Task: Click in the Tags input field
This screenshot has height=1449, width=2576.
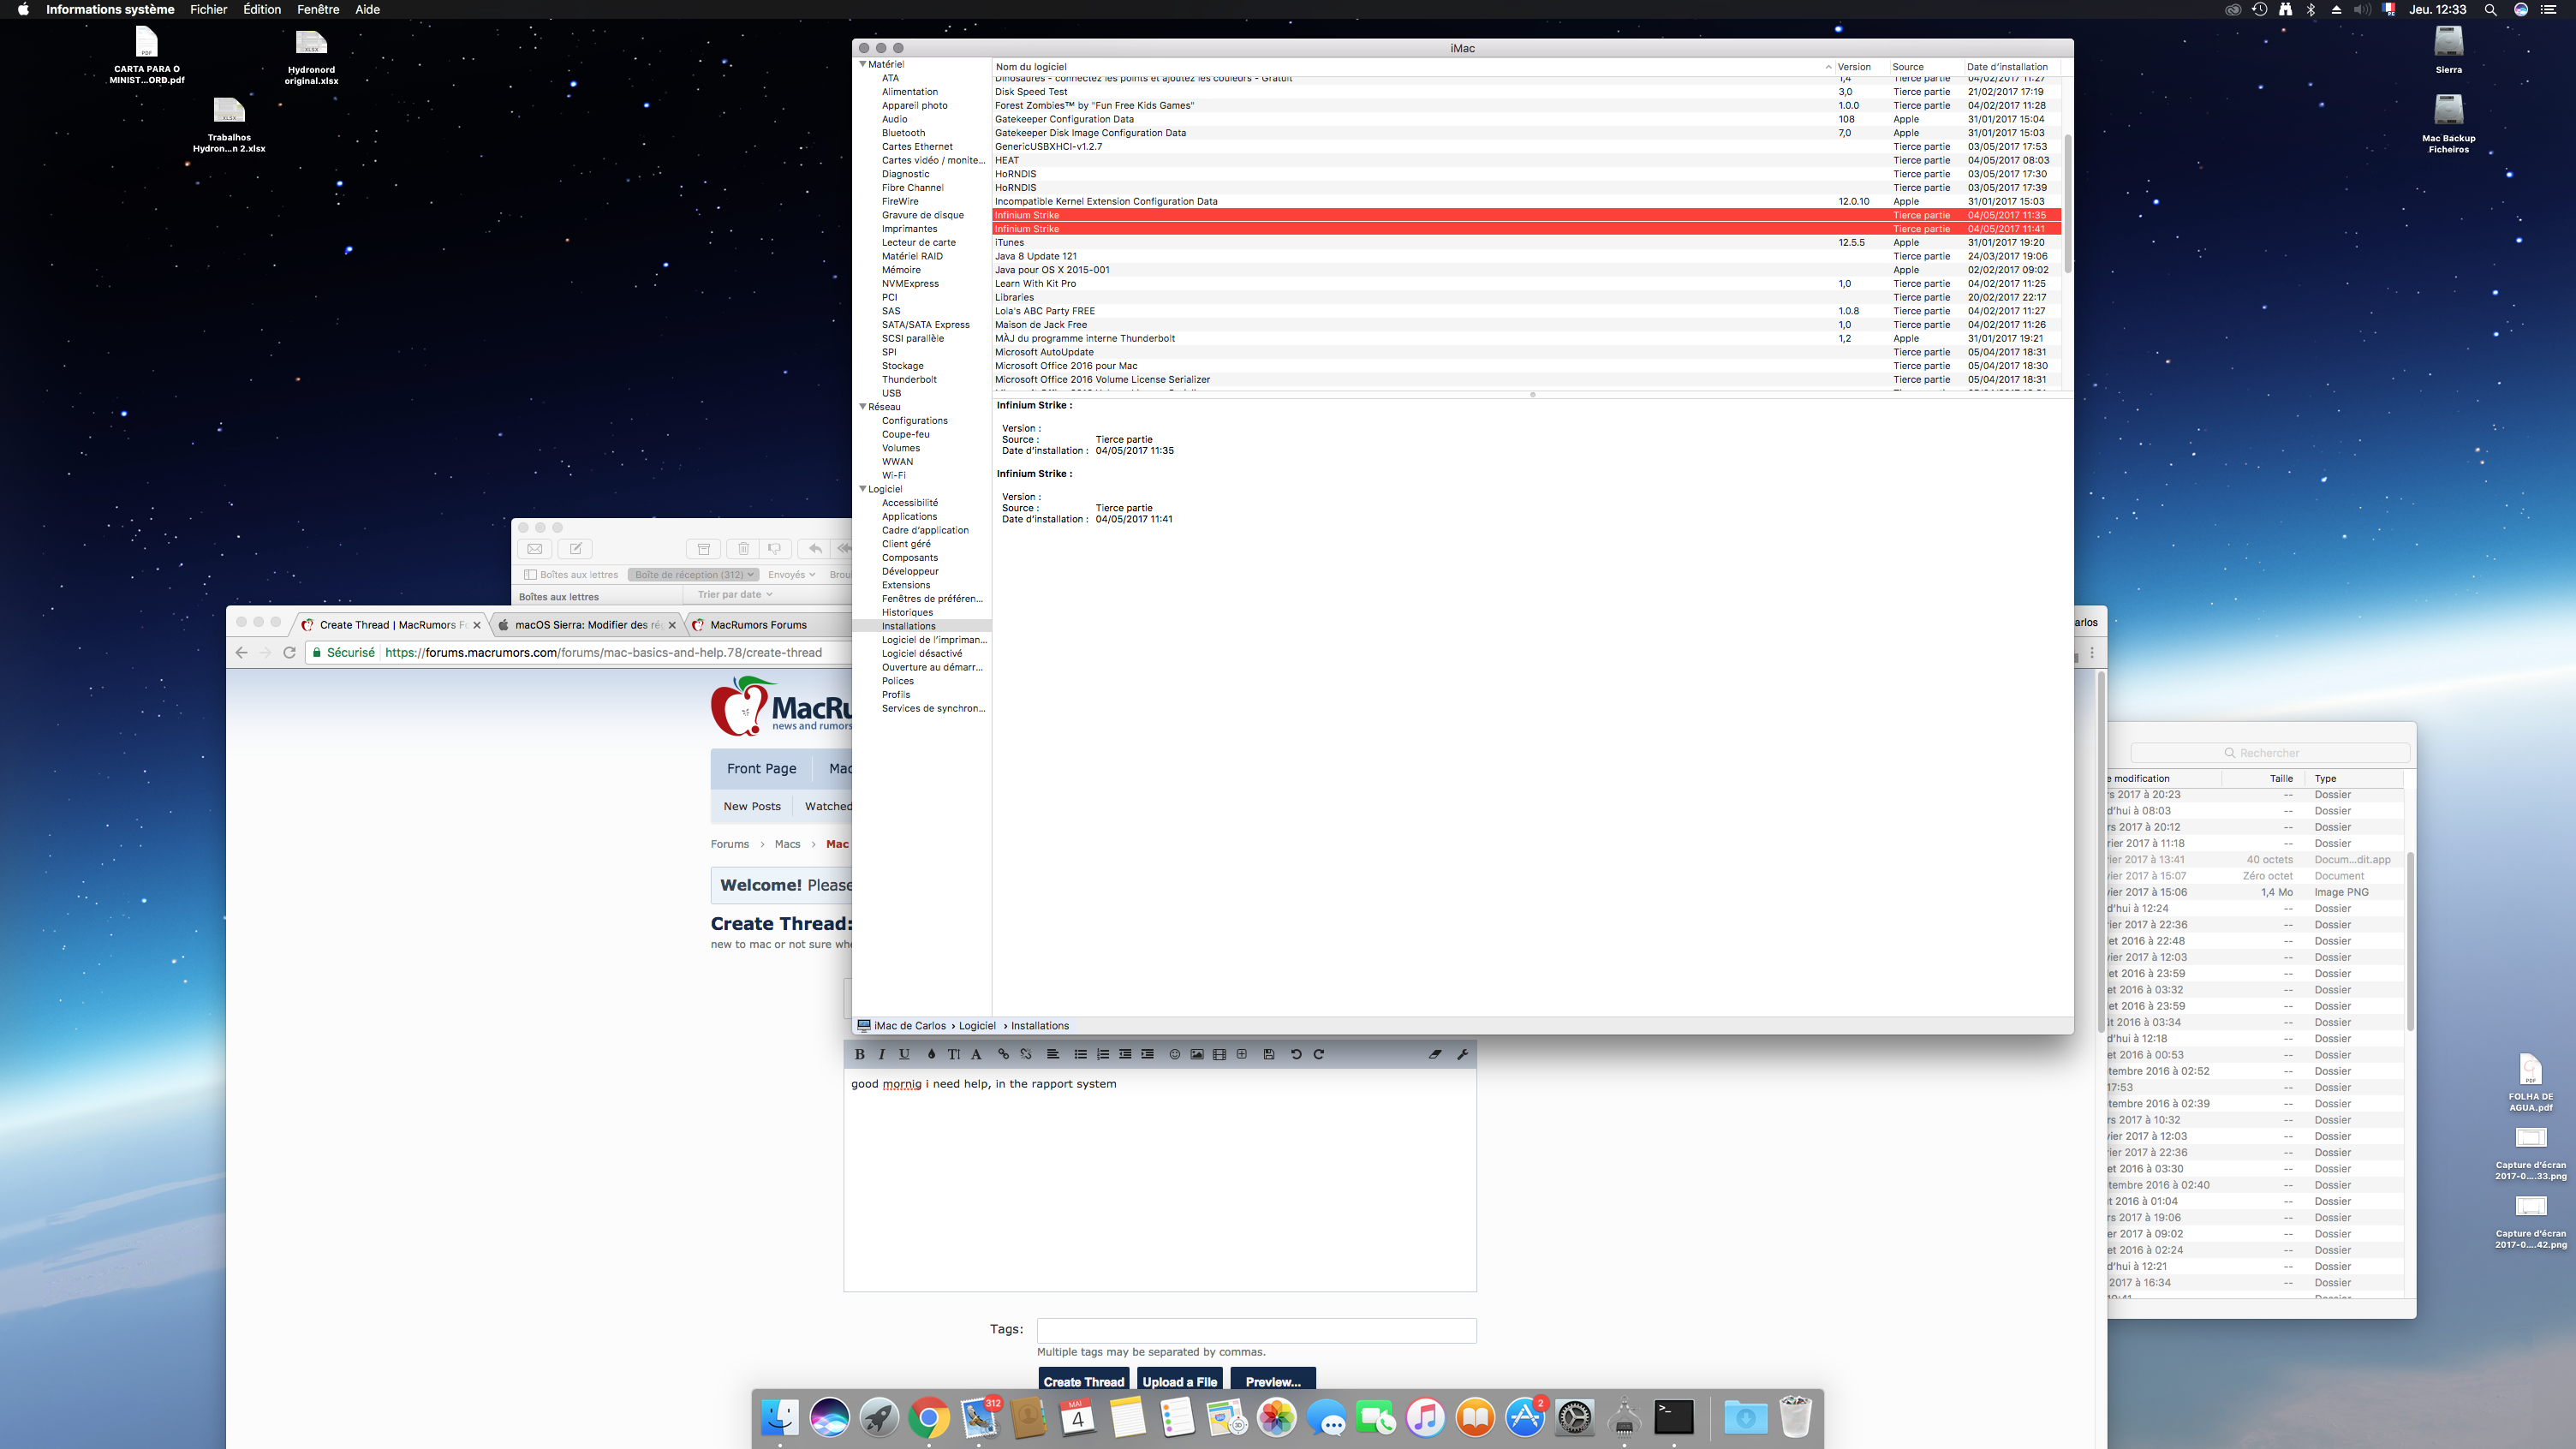Action: pyautogui.click(x=1256, y=1330)
